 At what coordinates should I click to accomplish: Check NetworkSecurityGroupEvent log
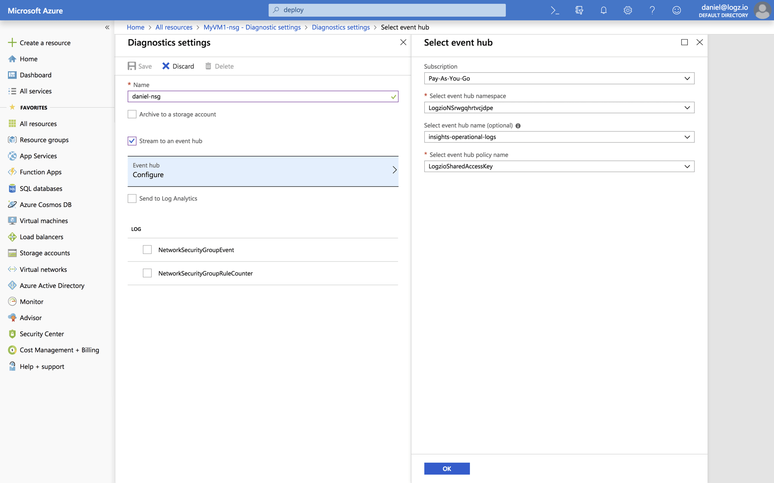coord(147,250)
